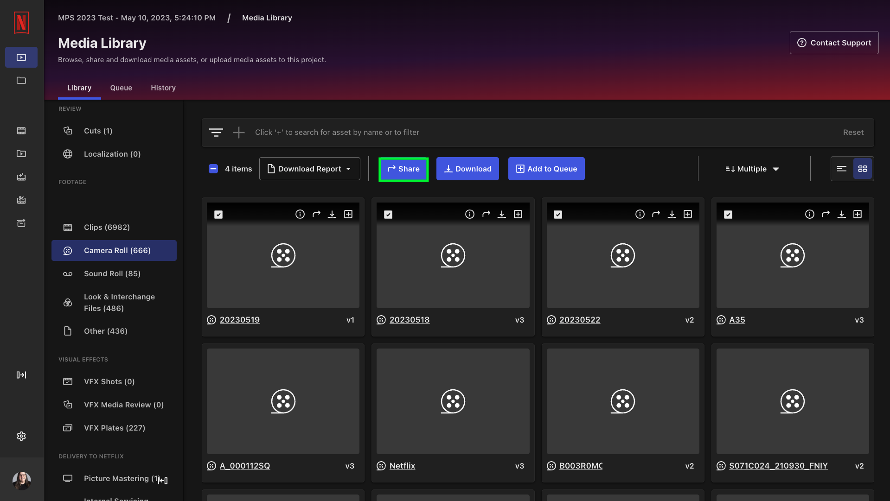890x501 pixels.
Task: Click the Download button
Action: coord(467,169)
